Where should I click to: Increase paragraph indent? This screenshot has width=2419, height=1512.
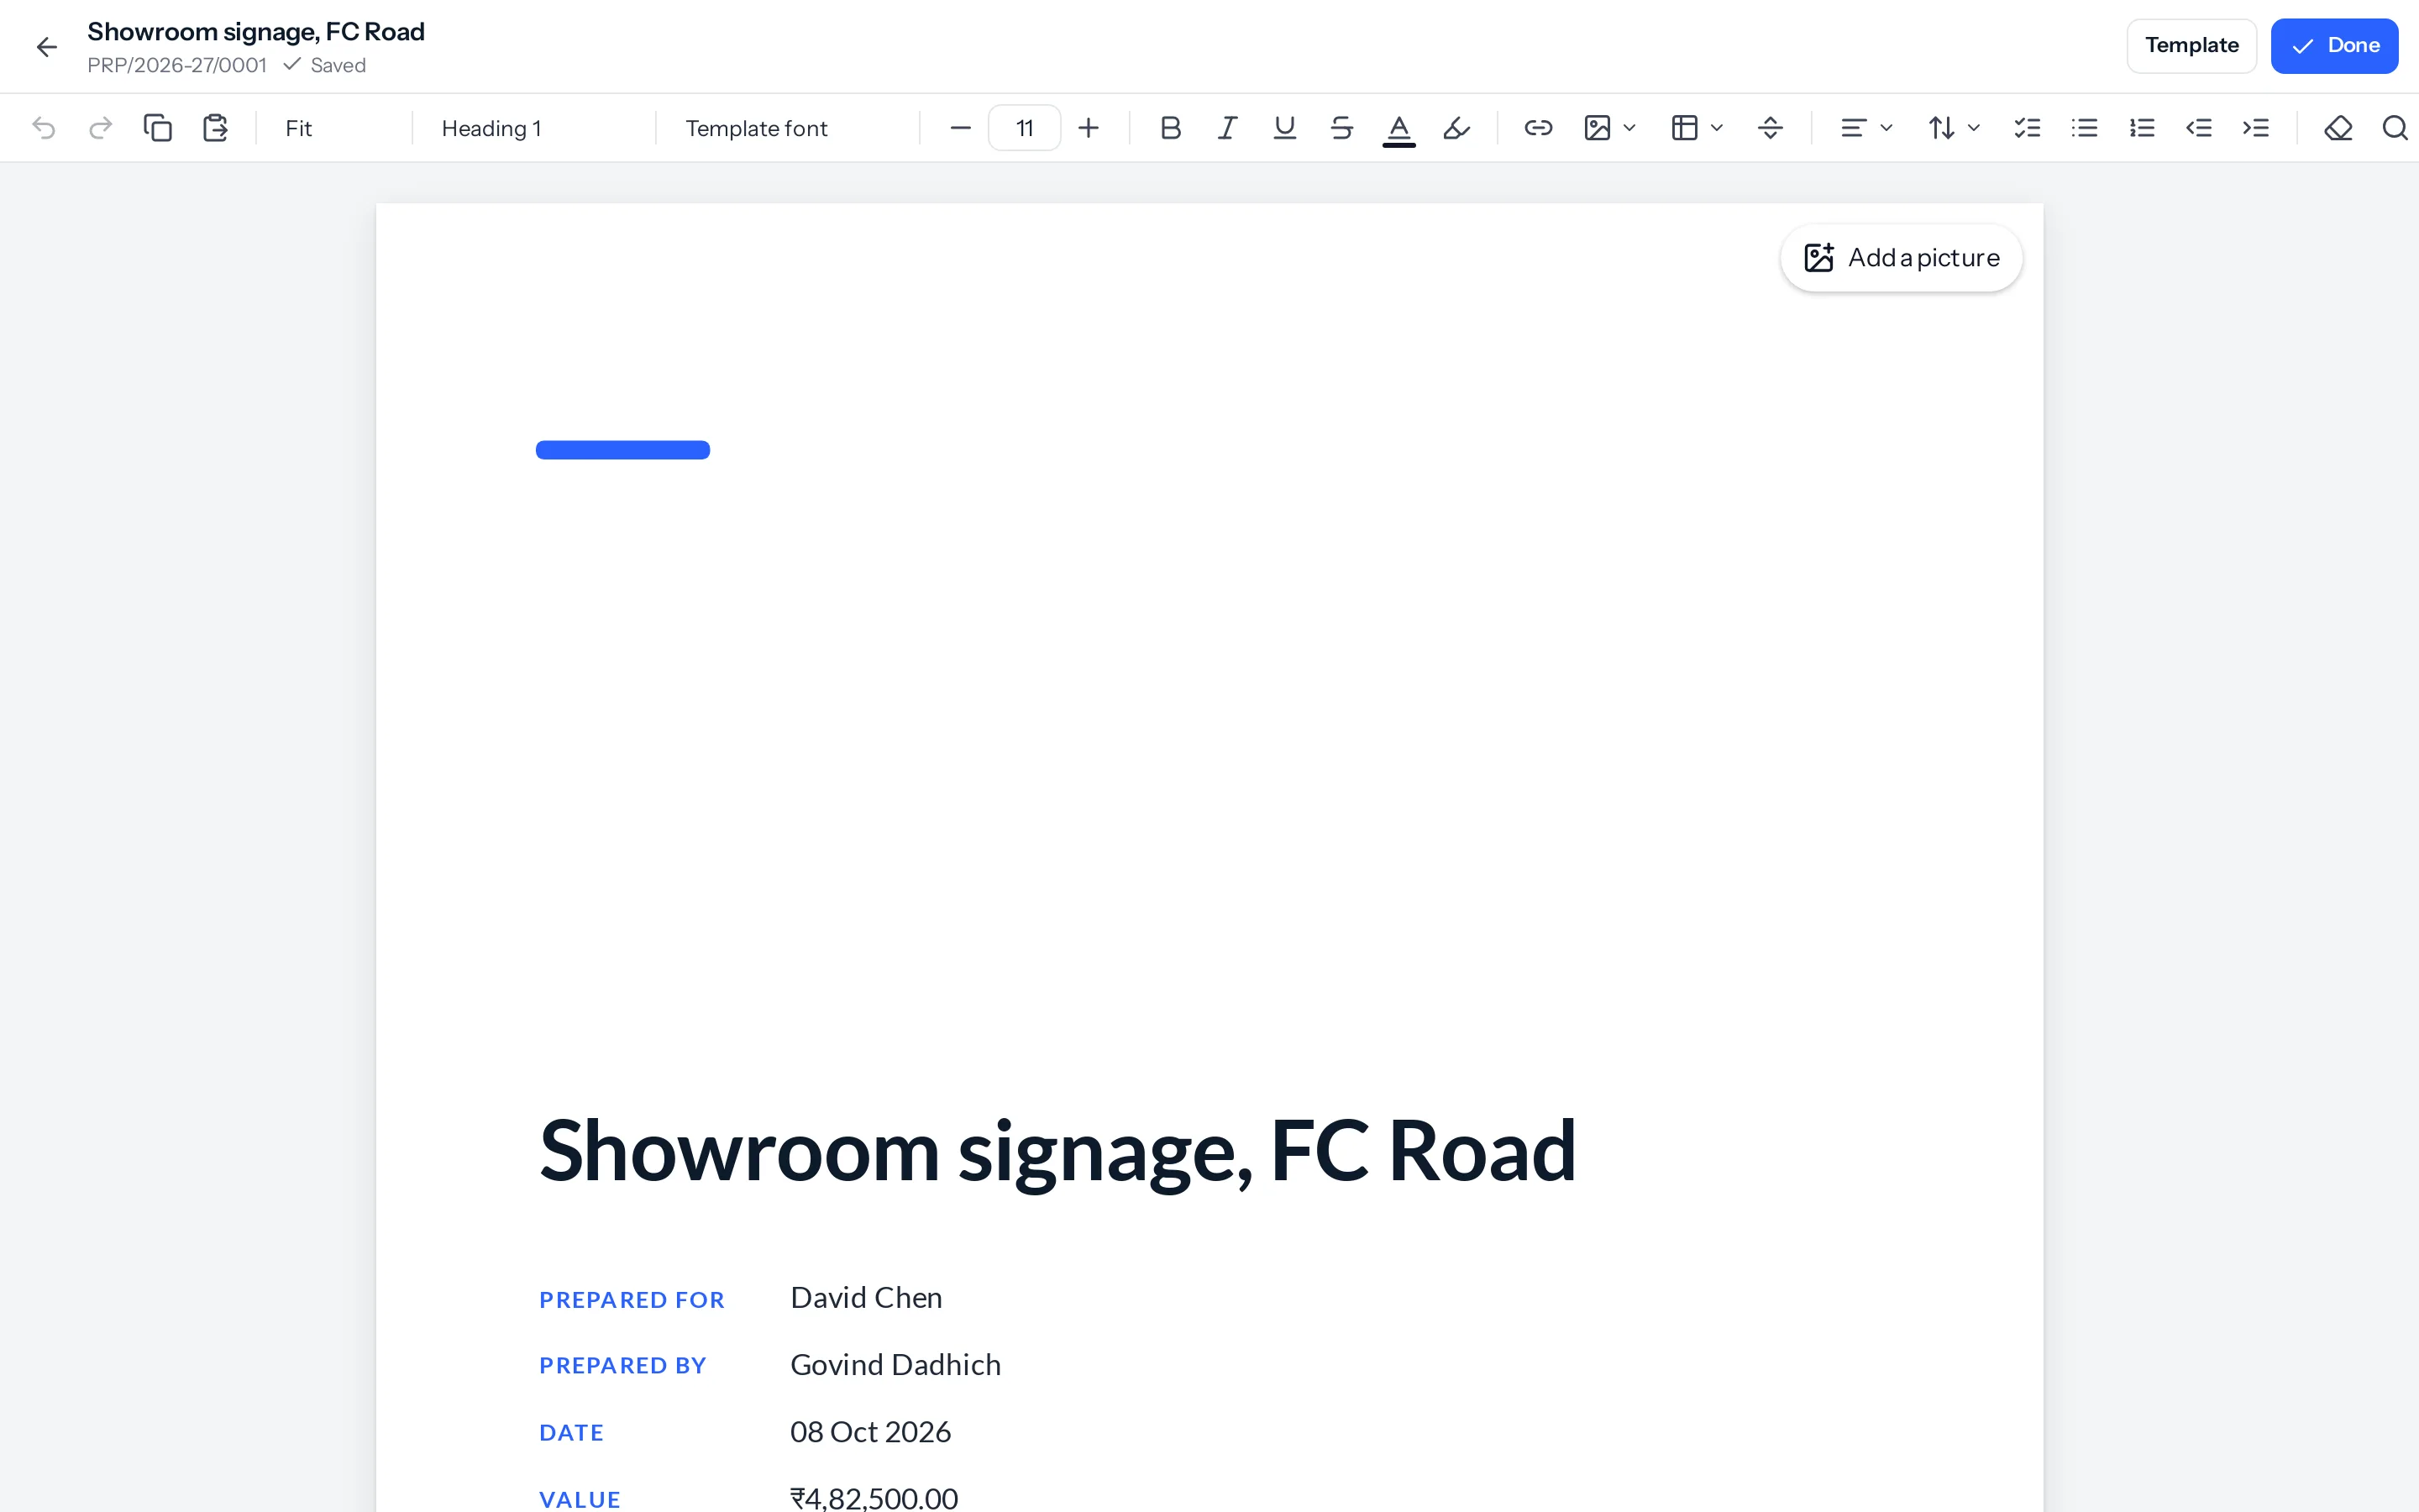click(x=2256, y=128)
